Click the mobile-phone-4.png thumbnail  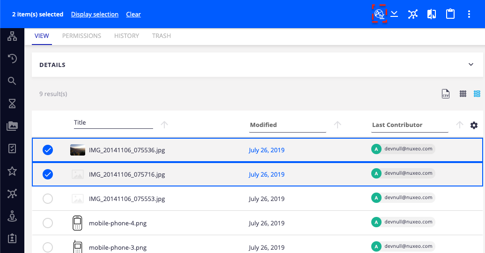pyautogui.click(x=77, y=223)
